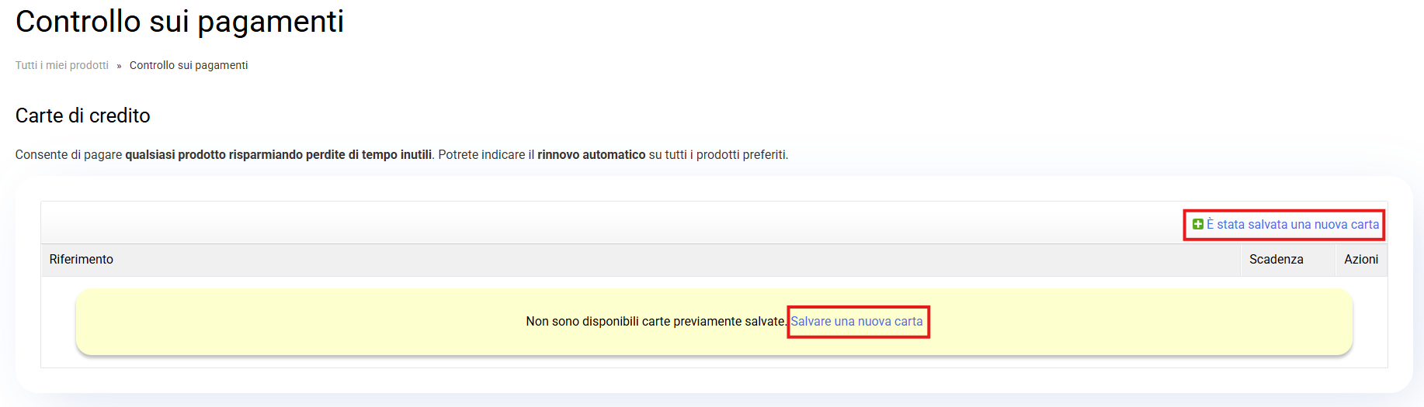Click 'Non sono disponibili carte previamente salvate' message
Image resolution: width=1424 pixels, height=407 pixels.
pos(655,321)
